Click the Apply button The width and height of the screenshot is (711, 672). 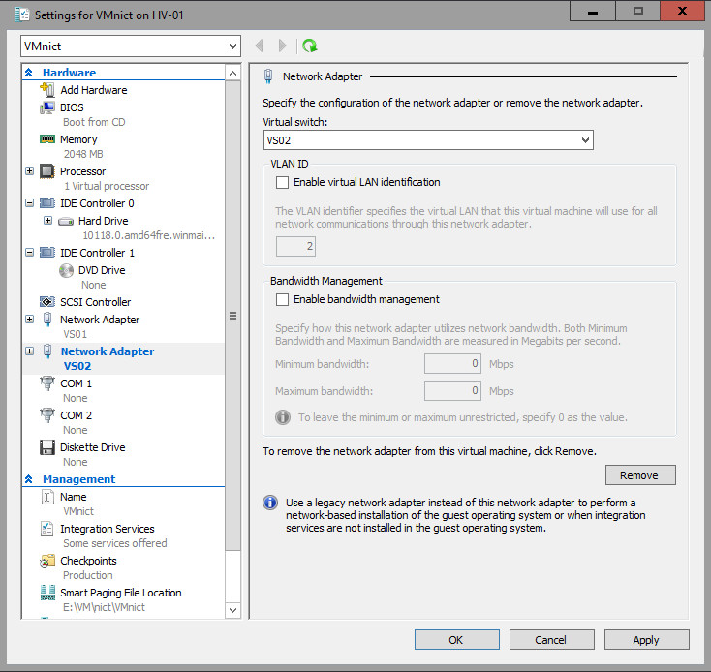pos(647,640)
